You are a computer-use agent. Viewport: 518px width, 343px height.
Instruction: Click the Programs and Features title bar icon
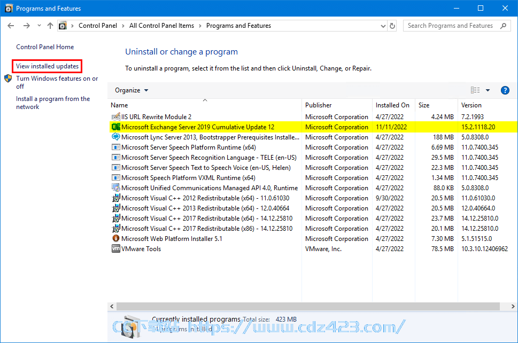click(x=9, y=8)
